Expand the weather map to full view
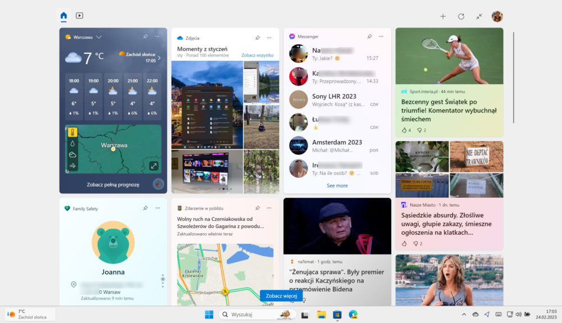The width and height of the screenshot is (562, 323). point(154,166)
